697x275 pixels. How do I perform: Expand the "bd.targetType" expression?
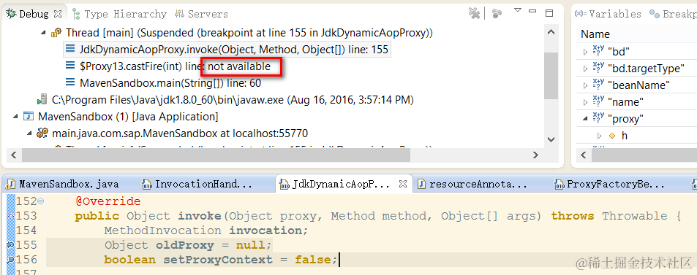point(585,69)
